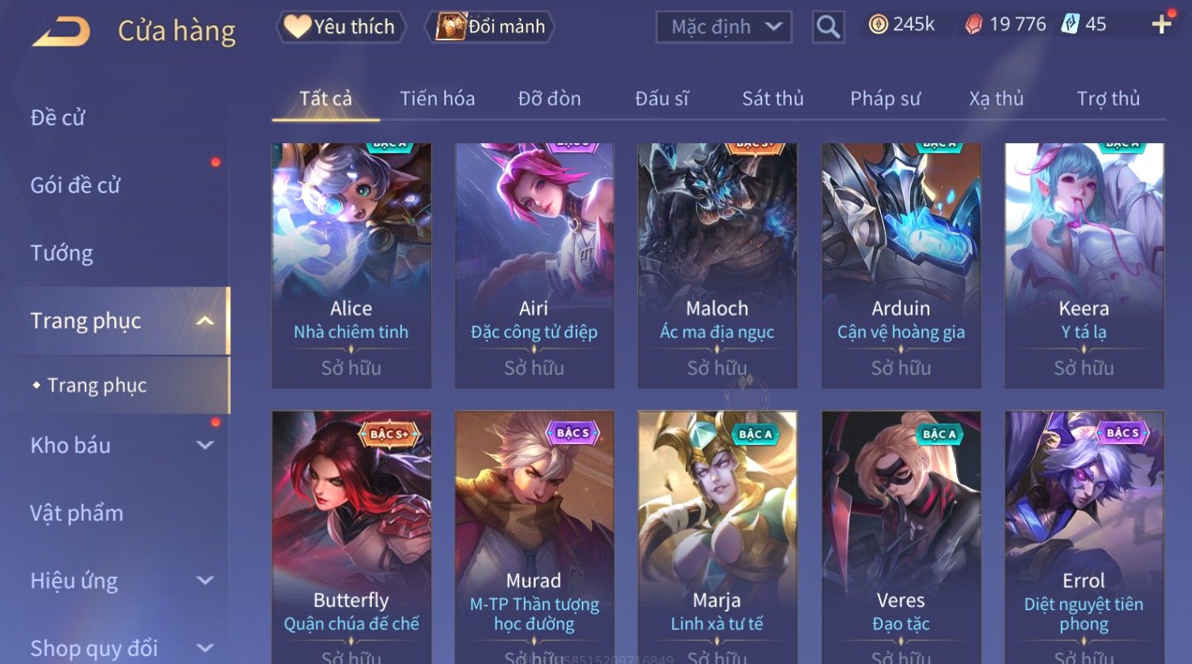Expand the Kho báu sidebar section

[205, 445]
